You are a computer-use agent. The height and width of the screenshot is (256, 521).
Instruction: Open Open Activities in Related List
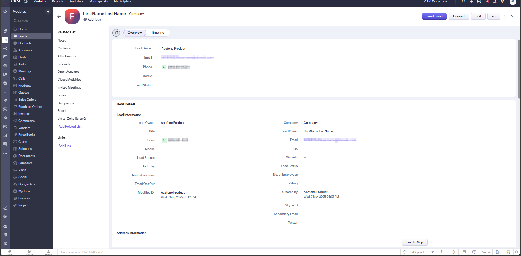[68, 72]
